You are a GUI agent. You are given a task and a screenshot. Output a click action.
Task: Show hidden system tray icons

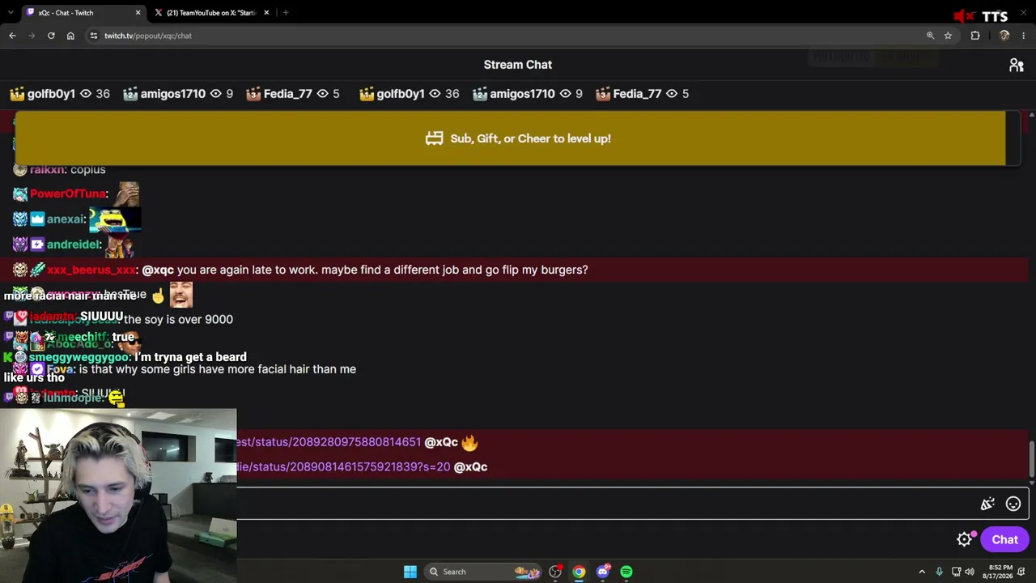pyautogui.click(x=922, y=572)
